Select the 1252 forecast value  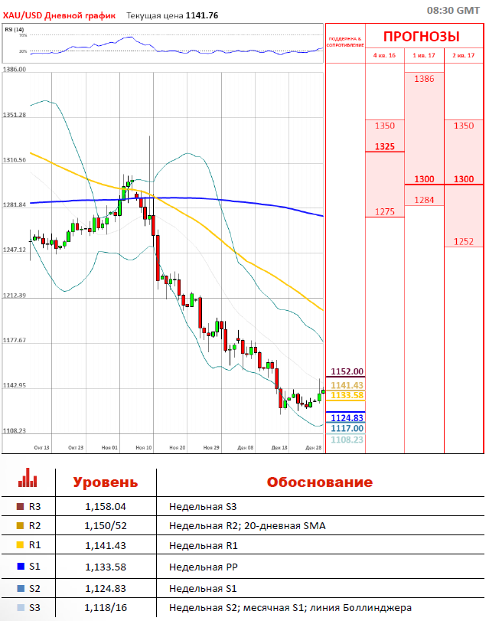pyautogui.click(x=464, y=241)
